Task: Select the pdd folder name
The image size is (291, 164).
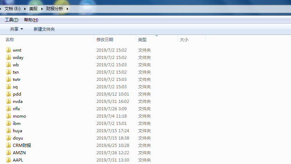Action: tap(17, 94)
